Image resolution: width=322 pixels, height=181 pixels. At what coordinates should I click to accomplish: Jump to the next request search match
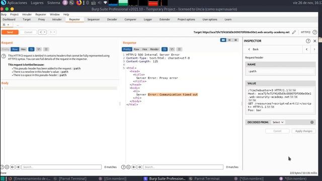(x=18, y=167)
